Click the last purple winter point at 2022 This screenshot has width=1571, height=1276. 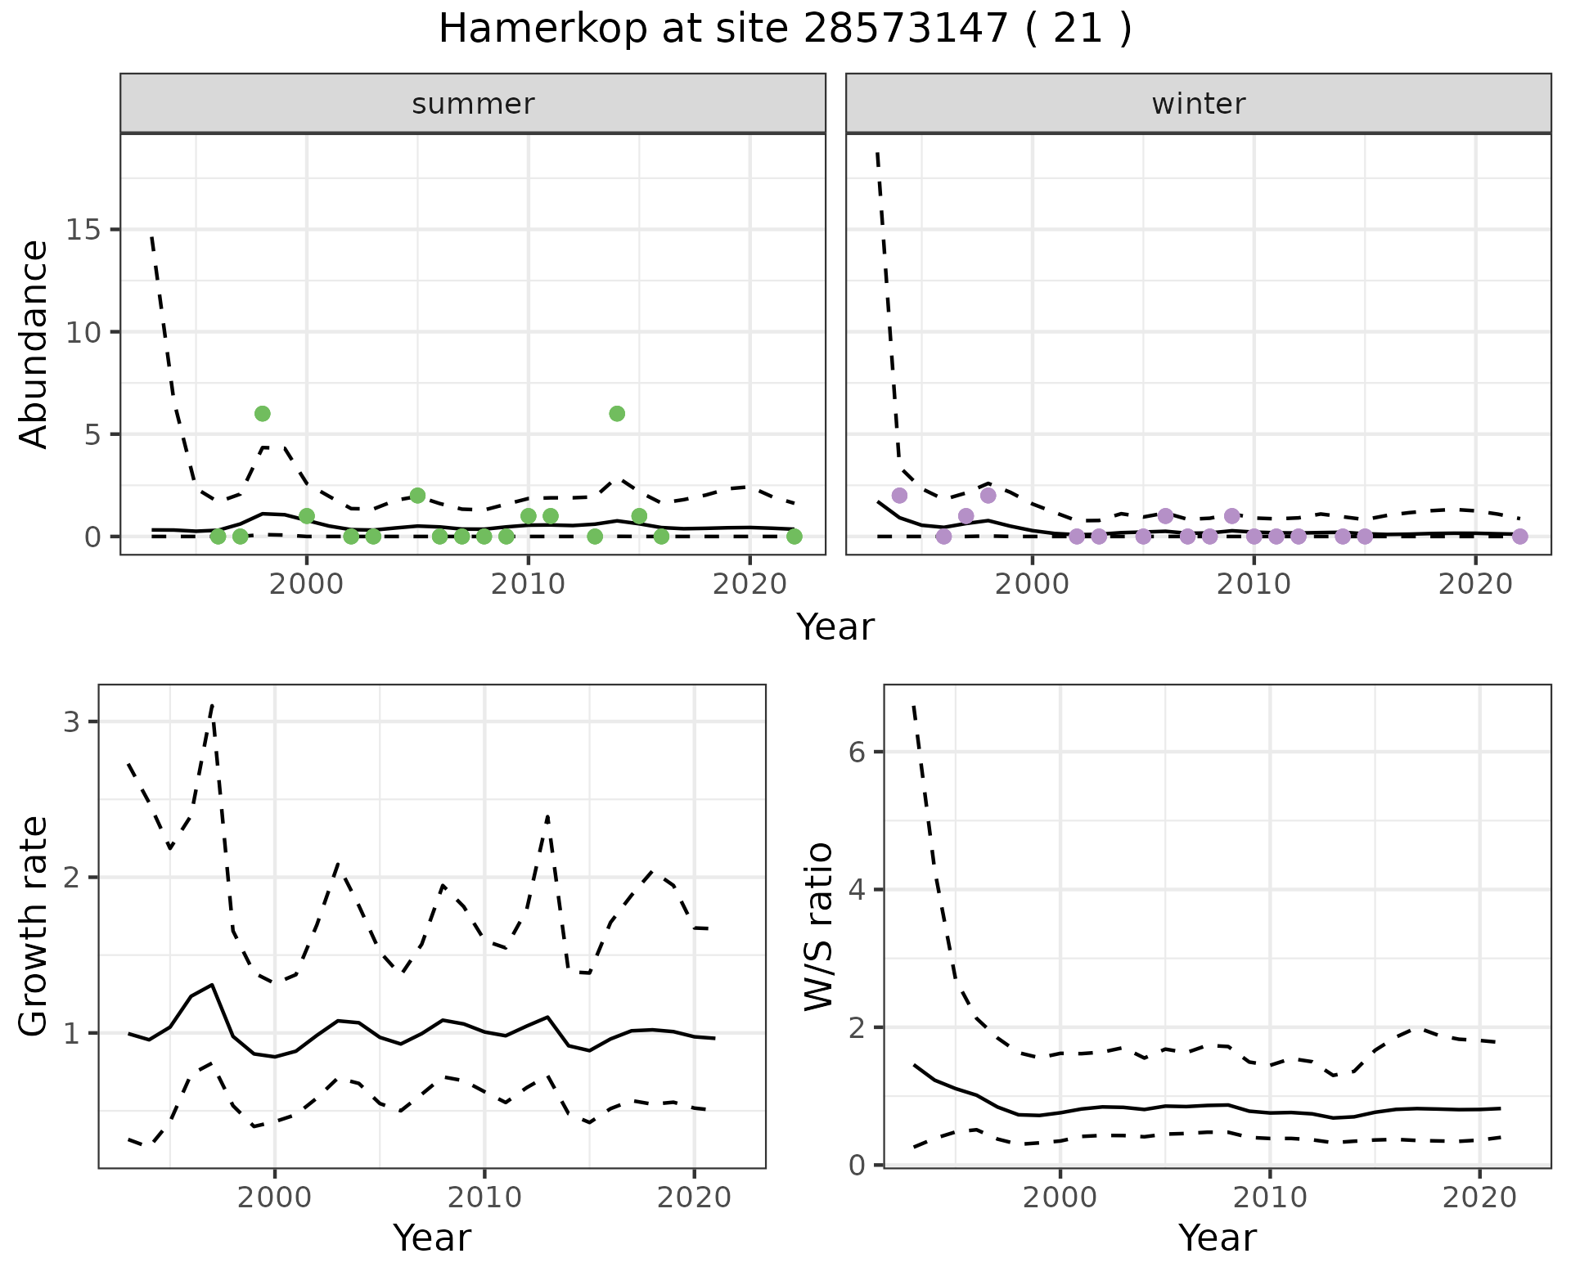click(x=1519, y=537)
